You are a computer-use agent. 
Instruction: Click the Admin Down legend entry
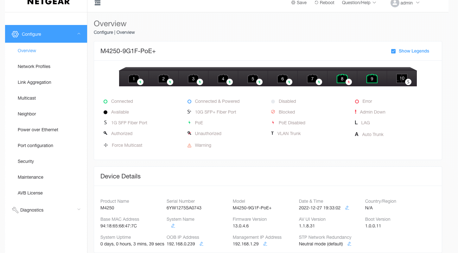[x=370, y=112]
